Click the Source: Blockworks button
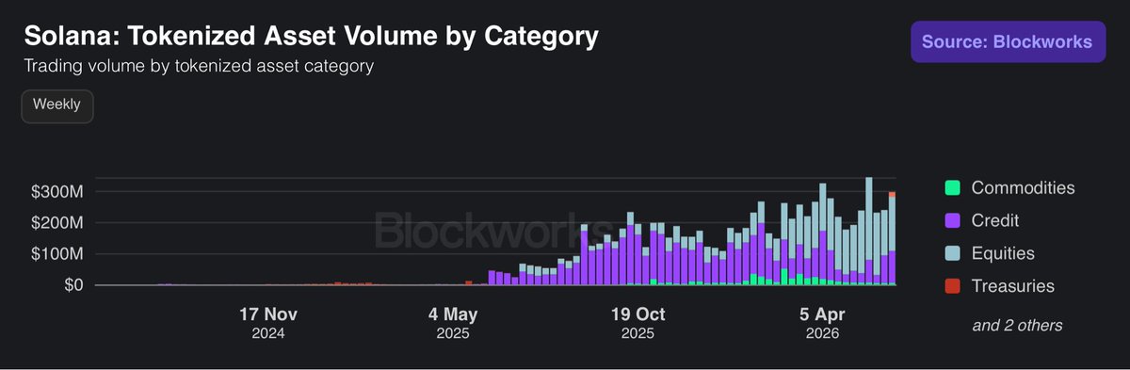The width and height of the screenshot is (1130, 370). pos(1008,41)
